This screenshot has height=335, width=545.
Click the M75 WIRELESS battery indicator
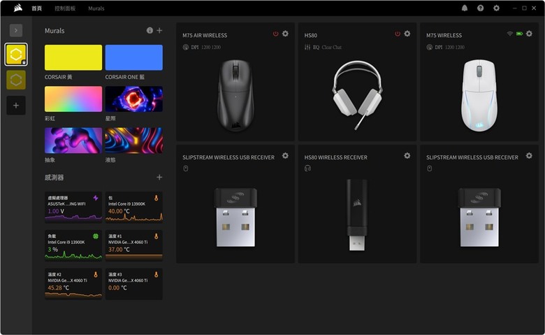click(519, 34)
